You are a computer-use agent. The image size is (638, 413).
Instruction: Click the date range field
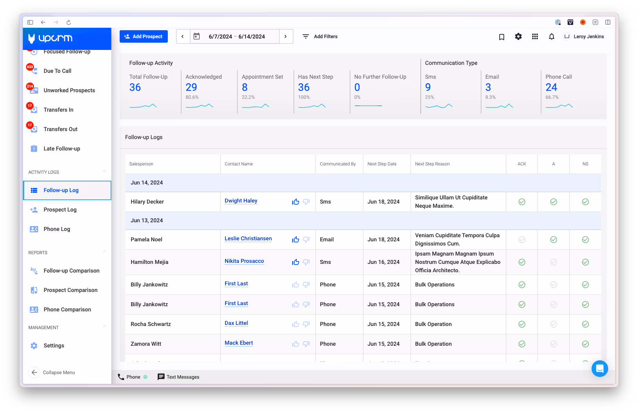click(x=237, y=36)
